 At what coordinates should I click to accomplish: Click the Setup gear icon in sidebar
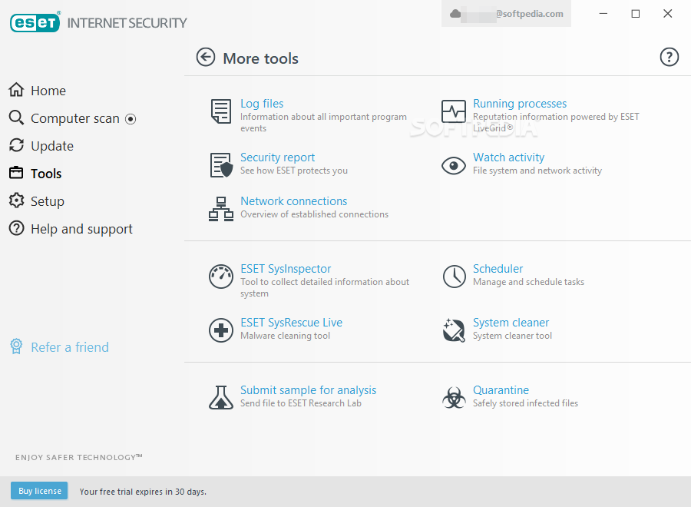tap(16, 200)
